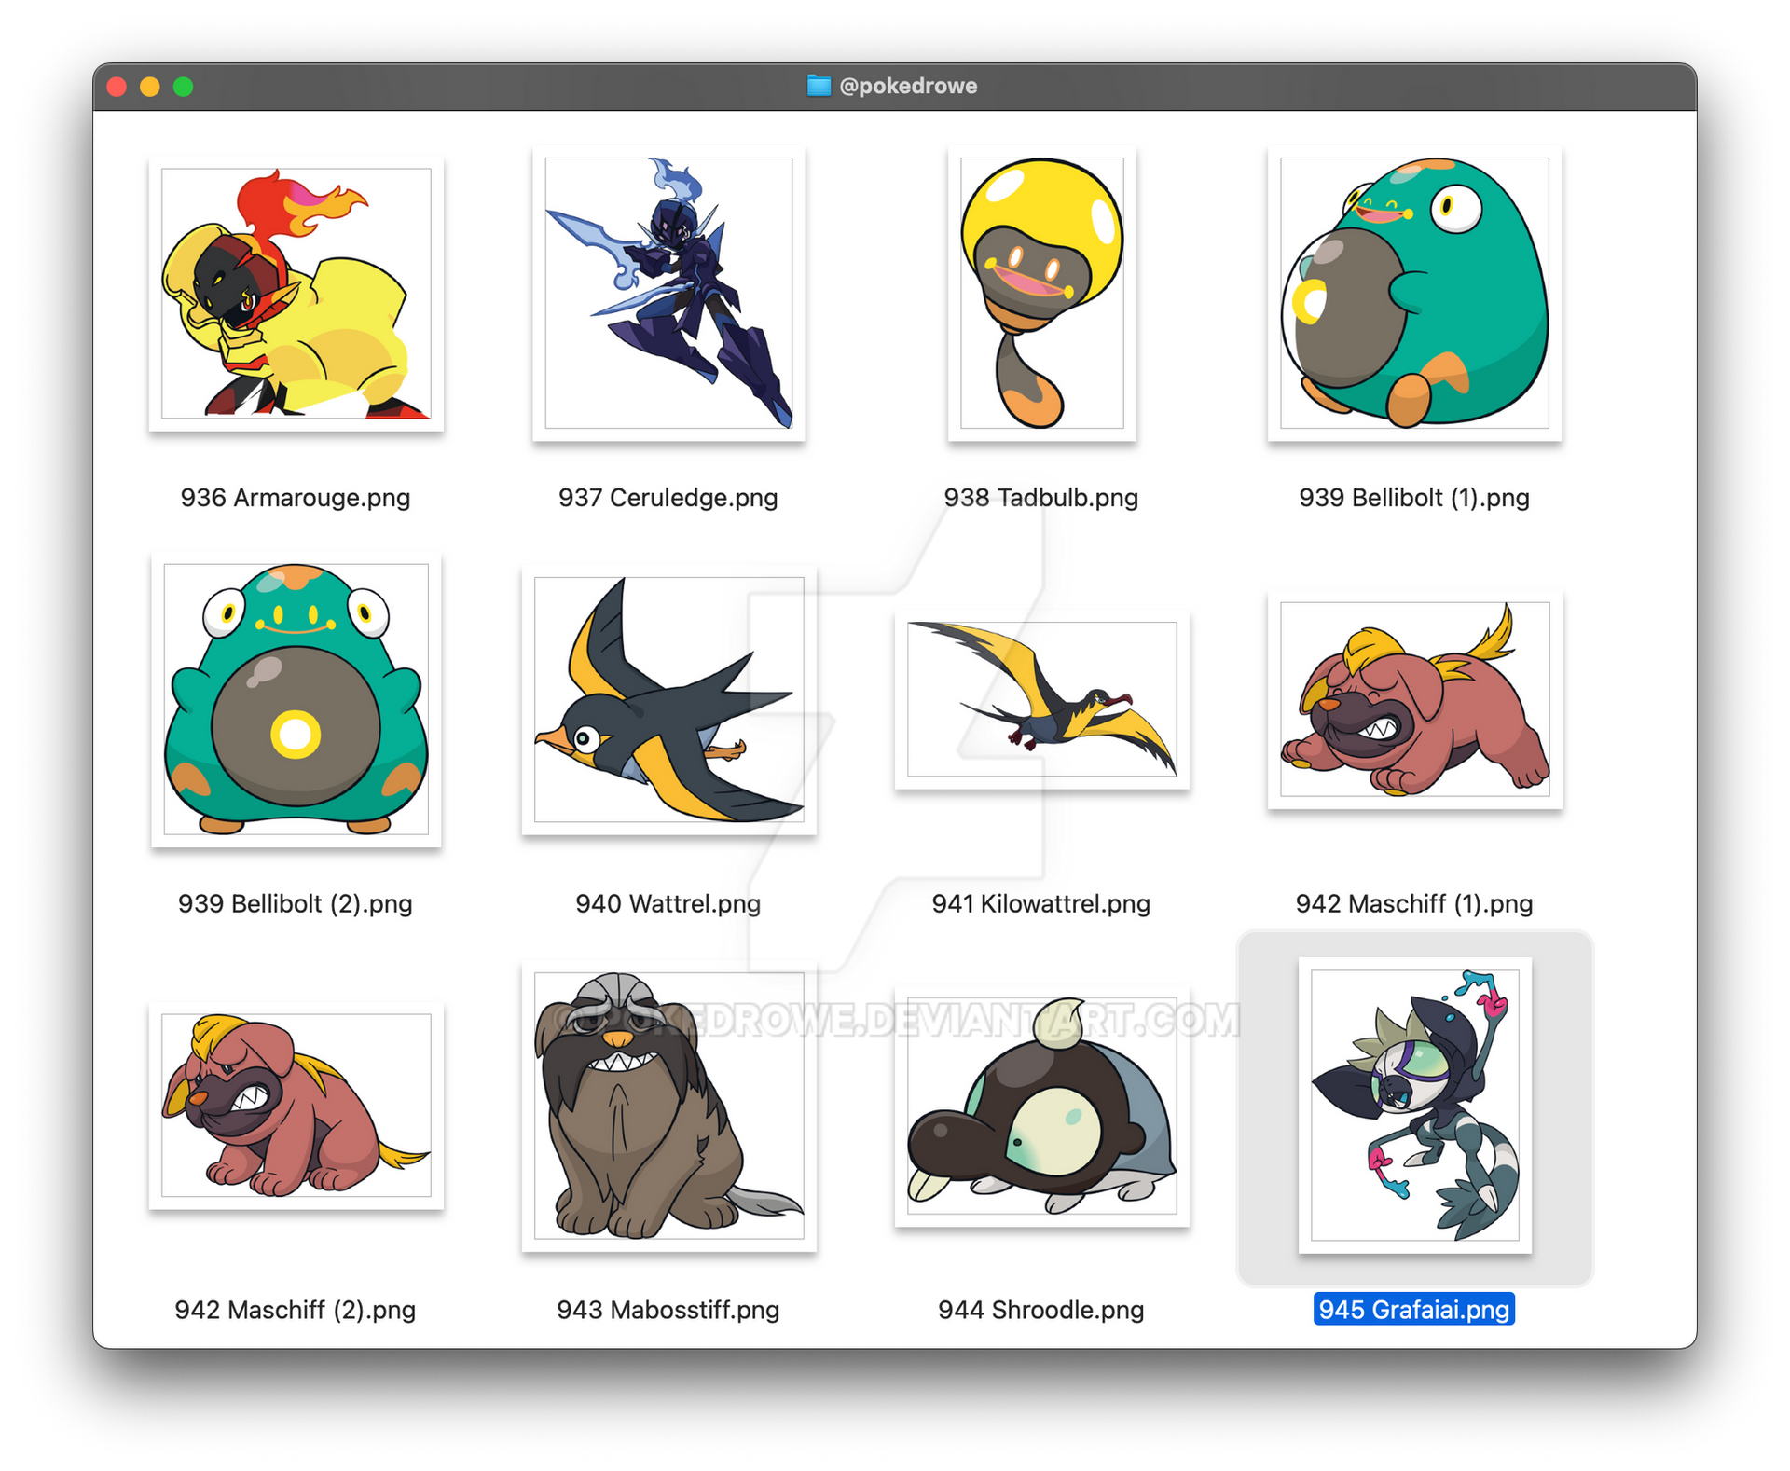The image size is (1790, 1471).
Task: Click the file name '937 Ceruledge.png'
Action: click(x=668, y=498)
